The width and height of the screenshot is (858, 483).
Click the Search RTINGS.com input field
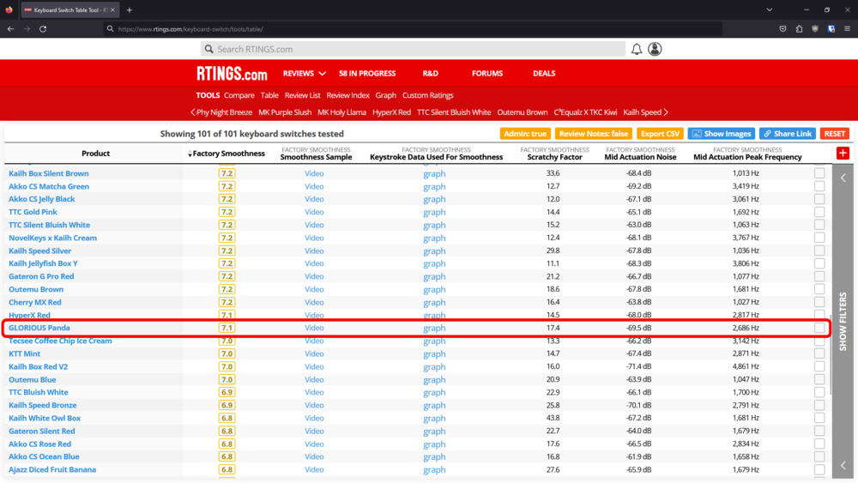(412, 49)
